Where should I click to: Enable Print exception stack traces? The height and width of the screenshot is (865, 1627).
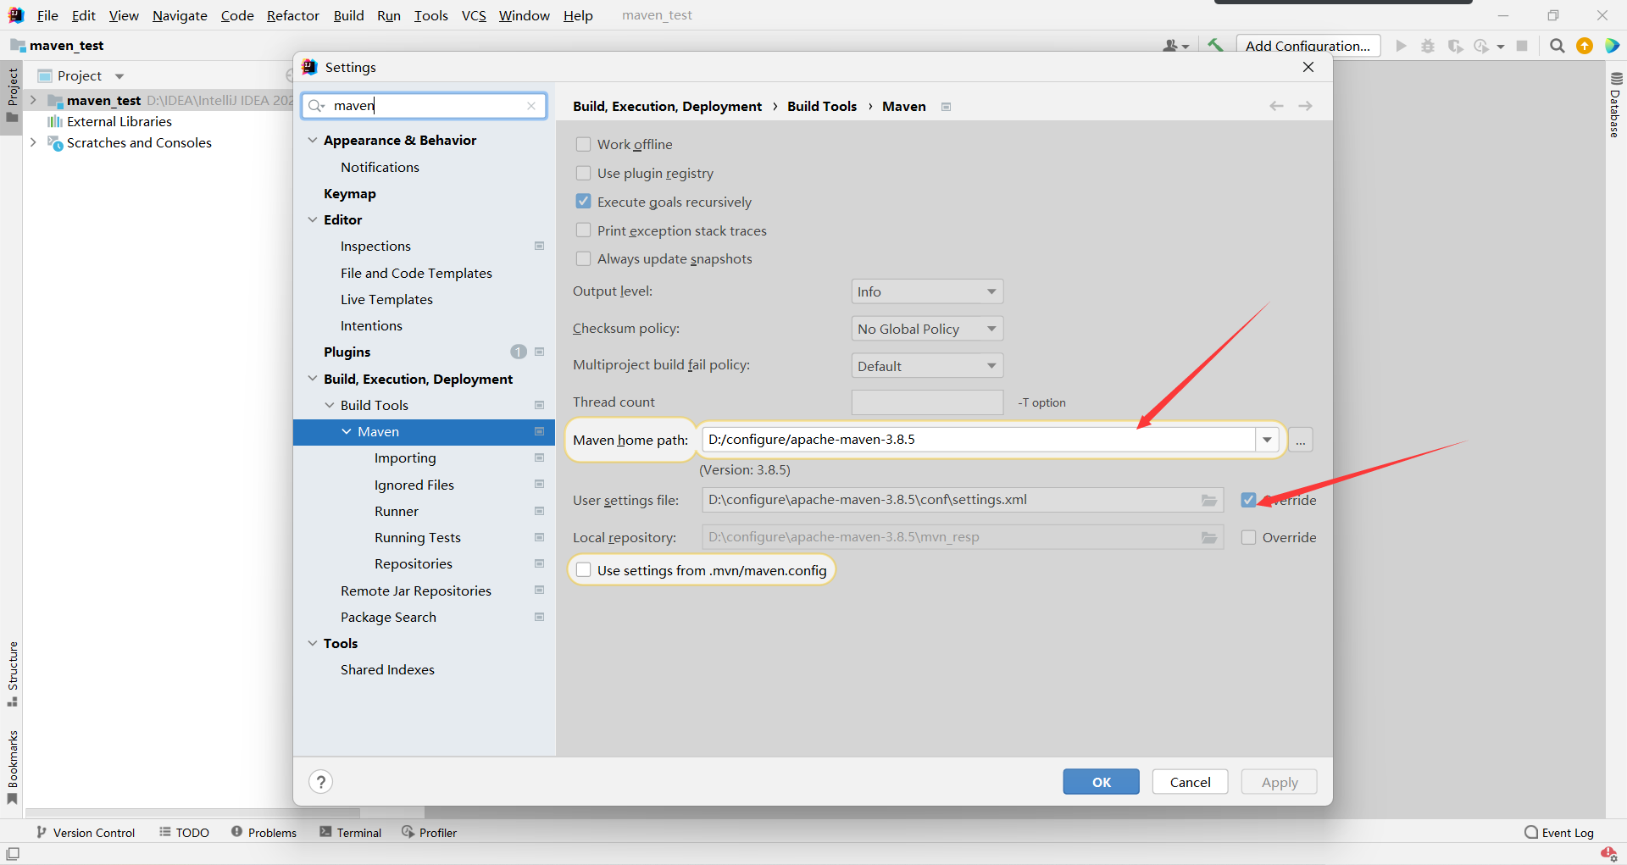(x=583, y=230)
